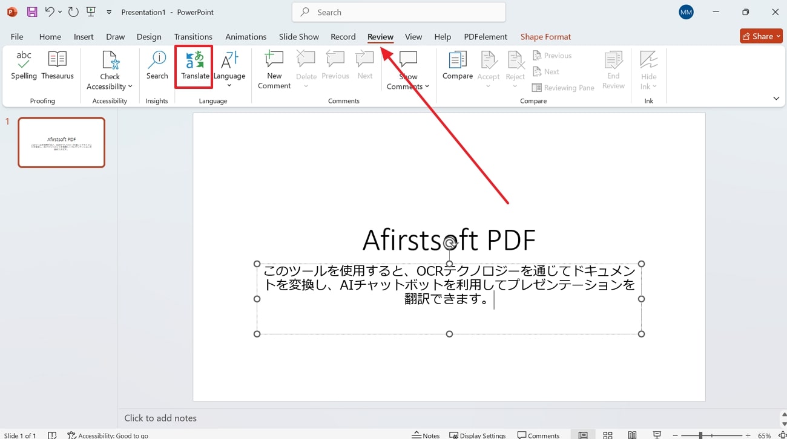Click Hide Ink icon
The width and height of the screenshot is (787, 439).
pos(649,60)
